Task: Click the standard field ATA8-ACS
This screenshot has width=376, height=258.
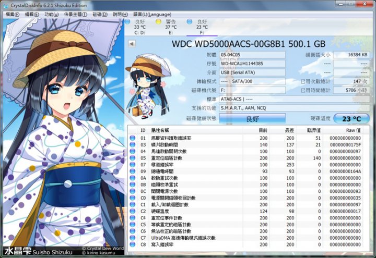Action: coord(294,99)
